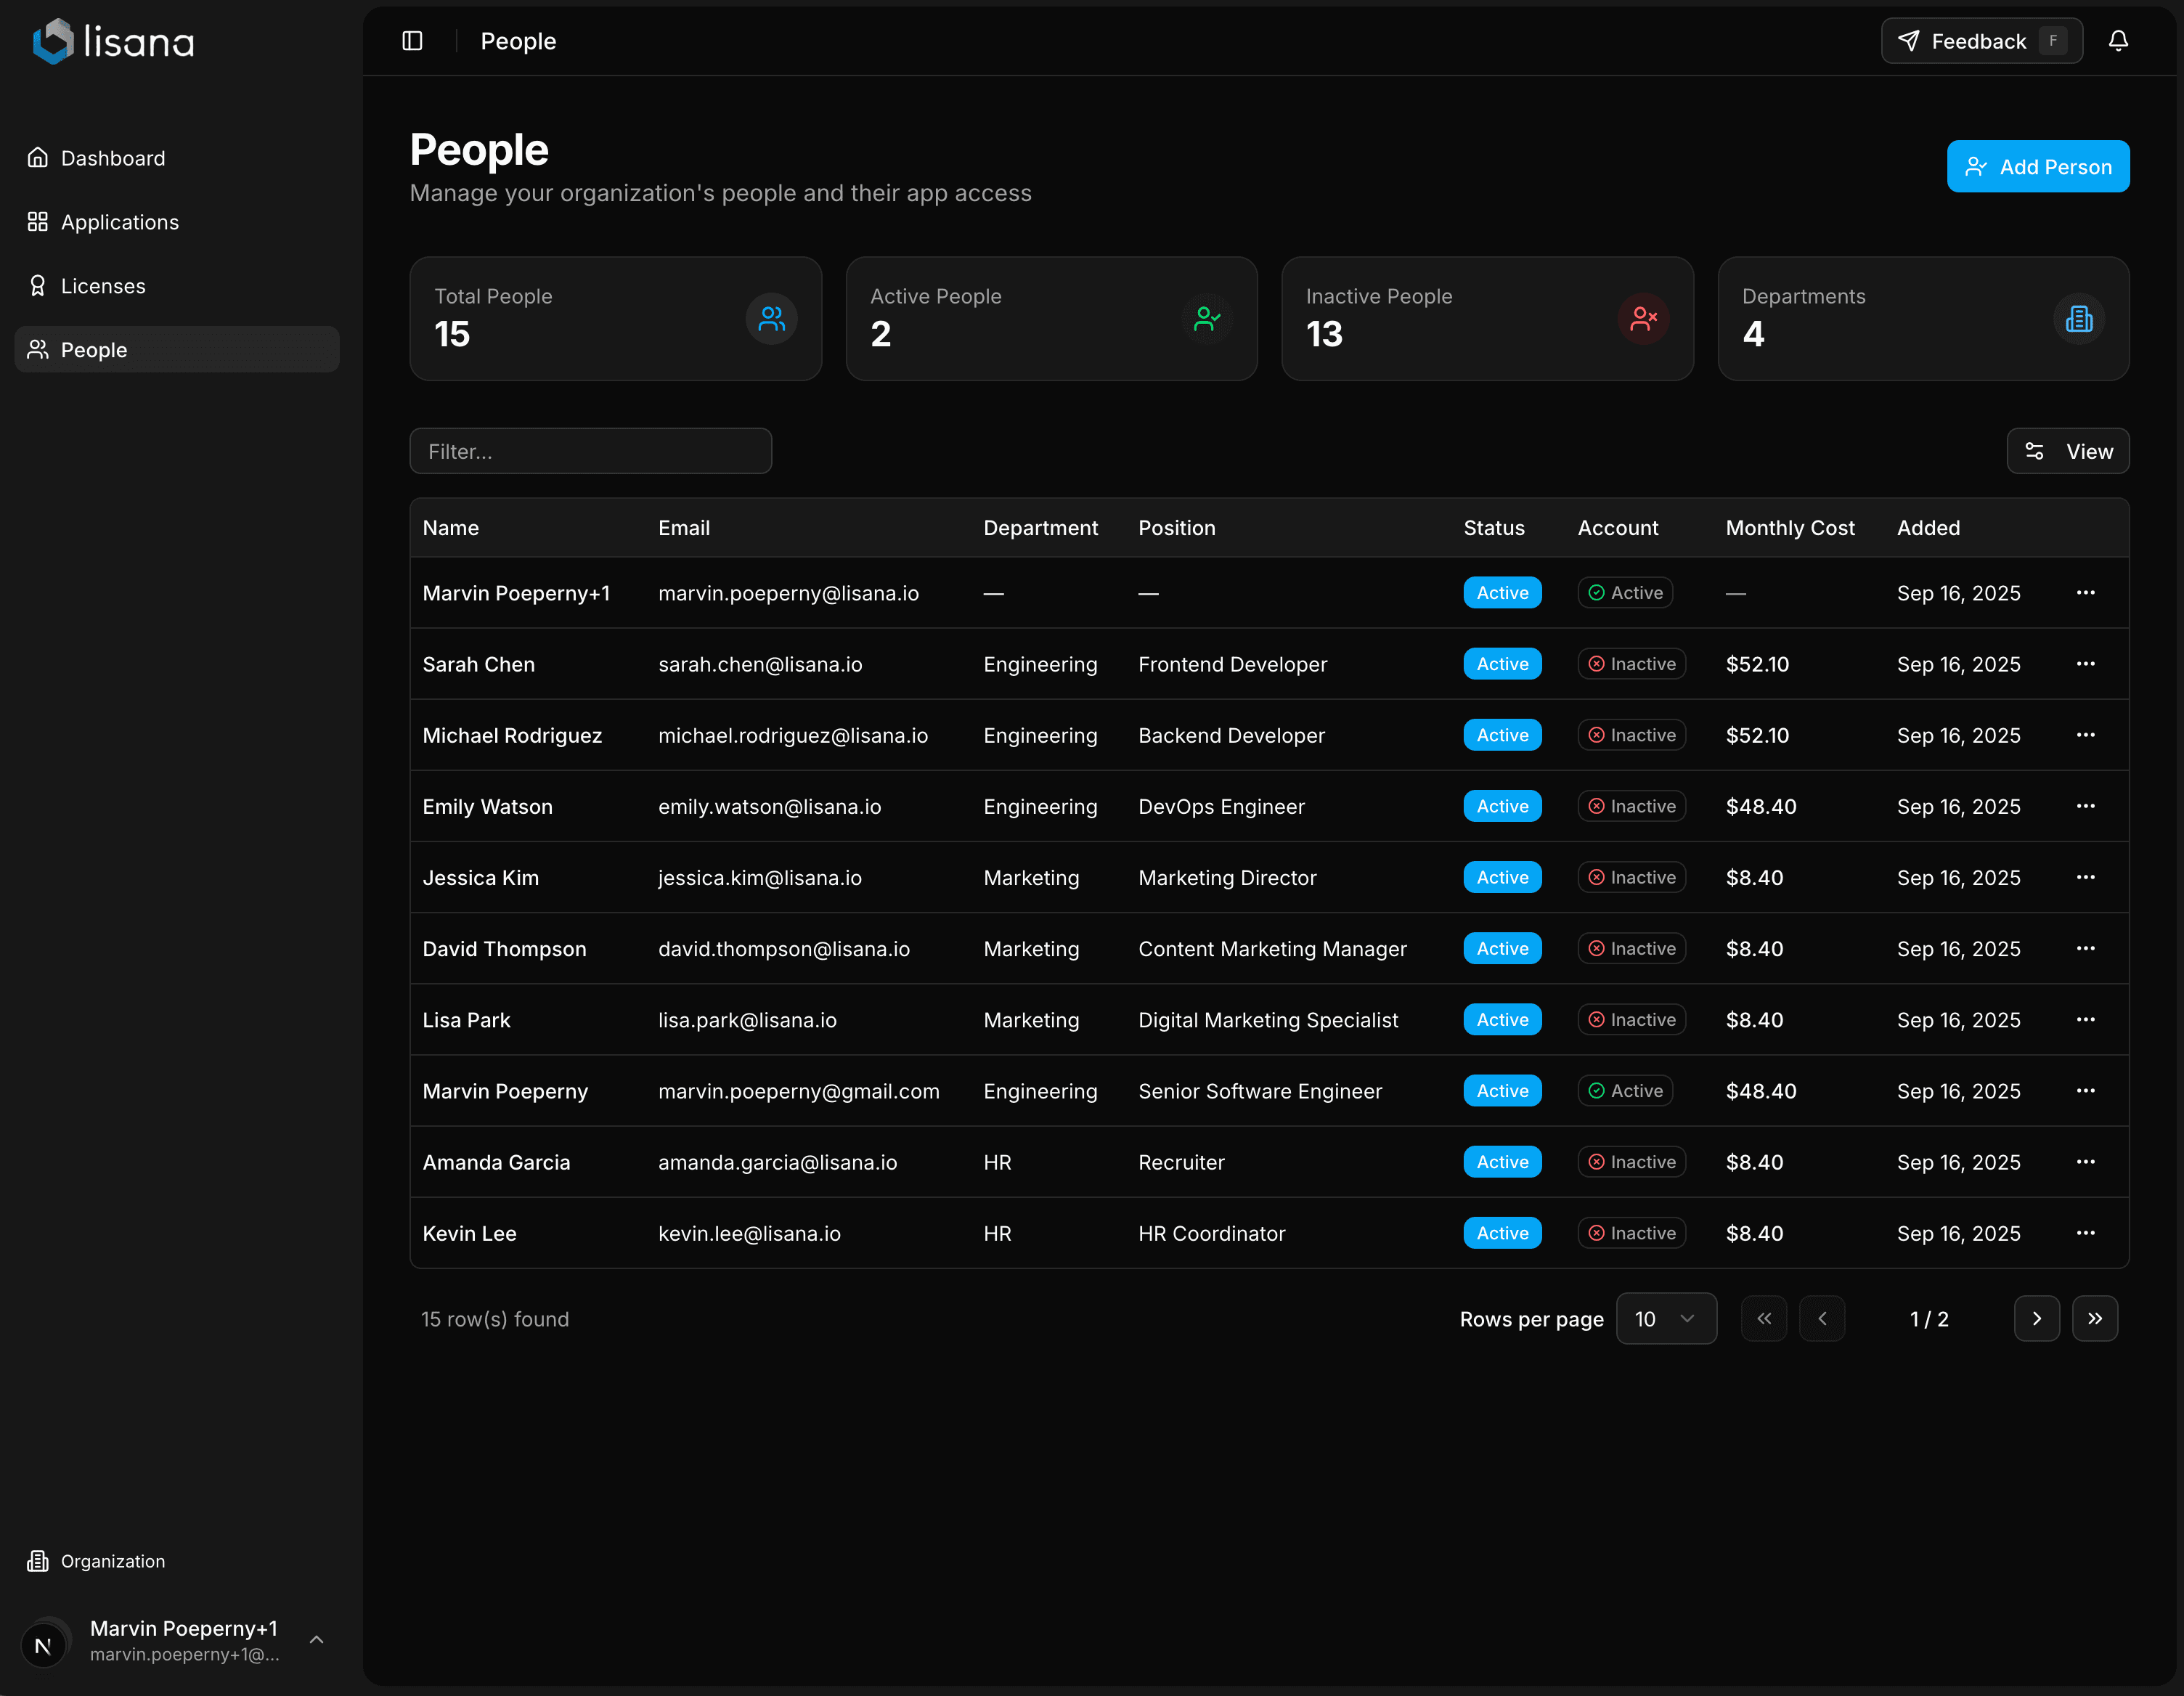The image size is (2184, 1696).
Task: Expand the Marvin Poeperny+1 account menu
Action: point(177,1641)
